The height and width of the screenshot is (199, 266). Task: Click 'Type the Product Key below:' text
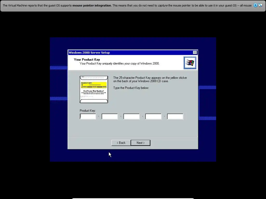click(131, 88)
